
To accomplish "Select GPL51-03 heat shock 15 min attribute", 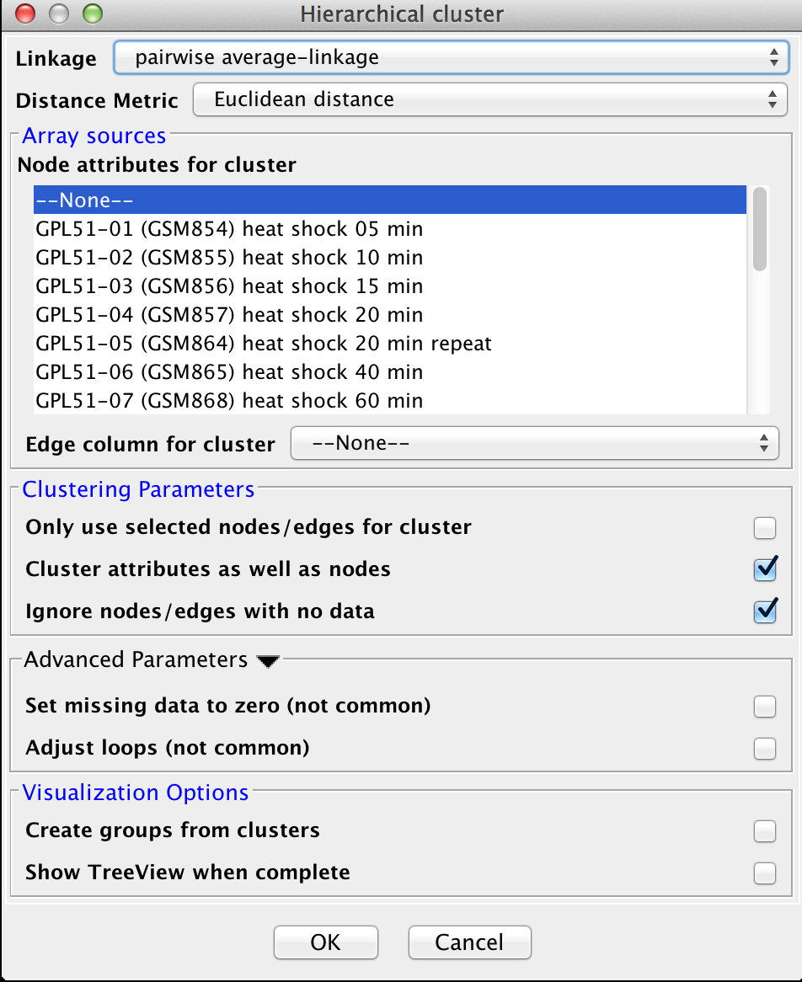I will point(390,286).
